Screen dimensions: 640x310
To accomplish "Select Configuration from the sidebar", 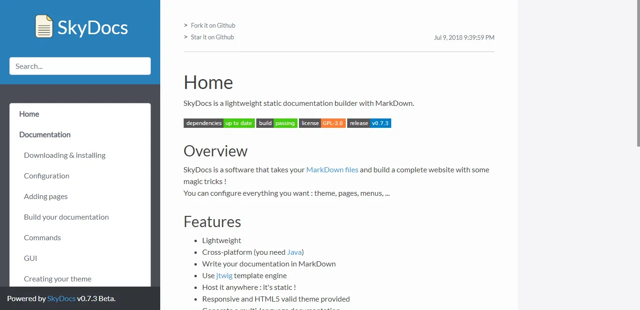I will coord(46,176).
